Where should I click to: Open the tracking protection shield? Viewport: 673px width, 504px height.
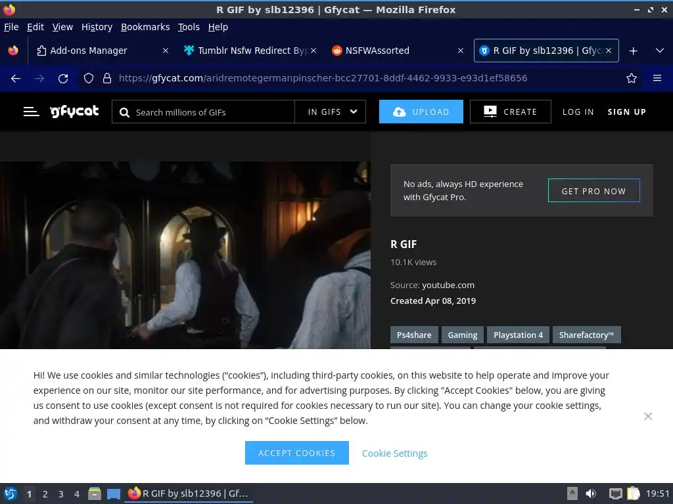[89, 79]
